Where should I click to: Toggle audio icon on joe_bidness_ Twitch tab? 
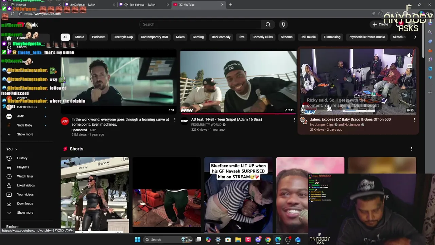[126, 5]
